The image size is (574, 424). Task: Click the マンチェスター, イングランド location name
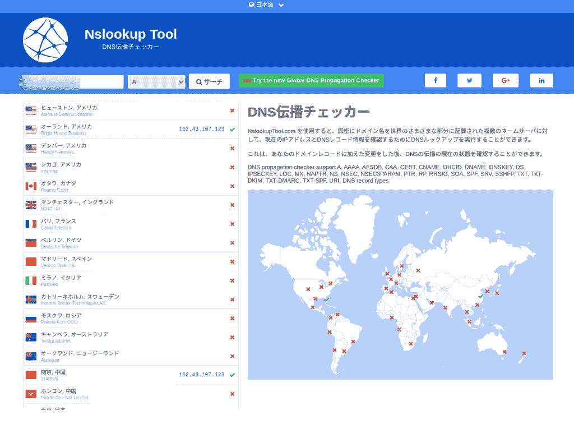point(77,202)
